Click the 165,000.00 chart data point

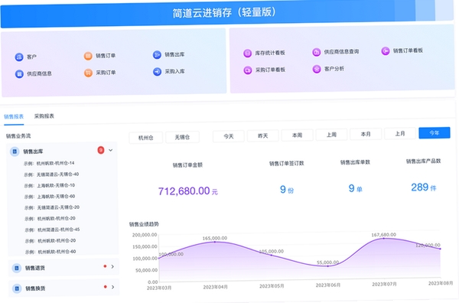[215, 242]
